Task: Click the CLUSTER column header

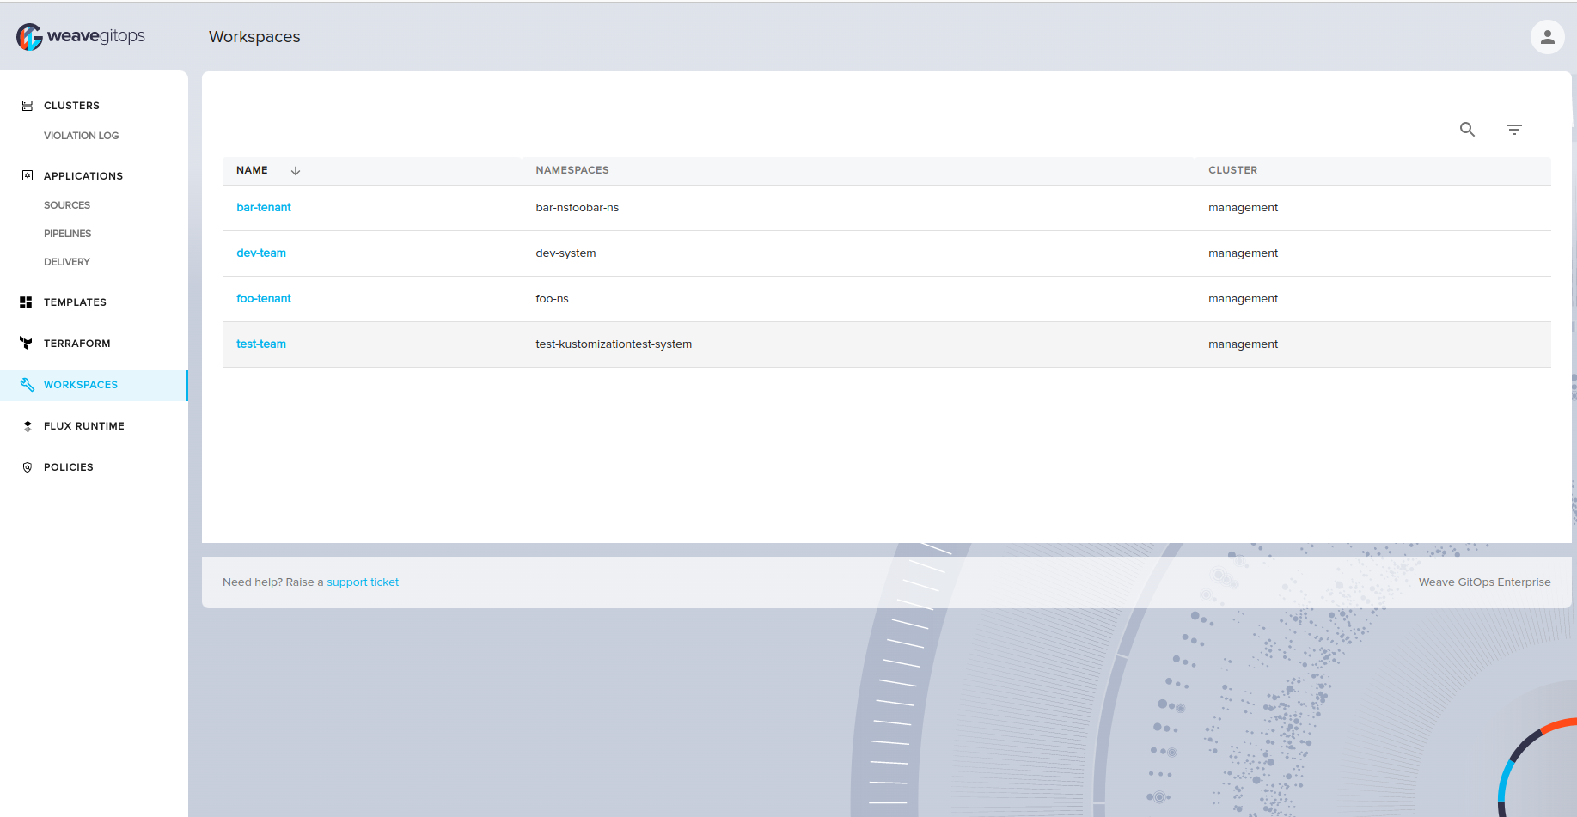Action: [x=1232, y=170]
